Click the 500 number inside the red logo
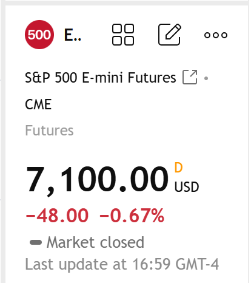The image size is (251, 283). [39, 35]
